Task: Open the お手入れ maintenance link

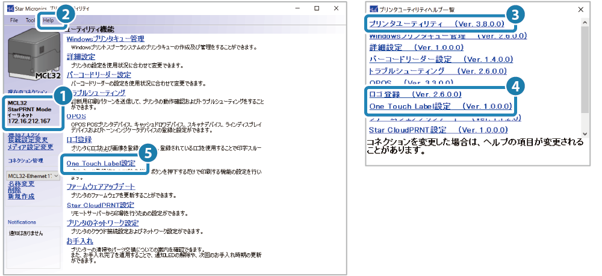Action: tap(79, 241)
